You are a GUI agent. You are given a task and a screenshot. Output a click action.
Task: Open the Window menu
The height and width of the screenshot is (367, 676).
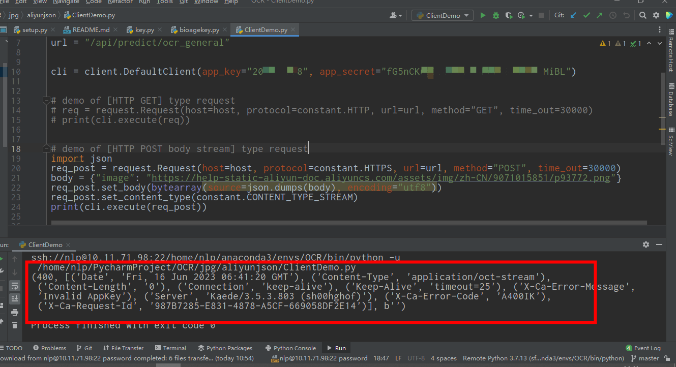pyautogui.click(x=206, y=2)
